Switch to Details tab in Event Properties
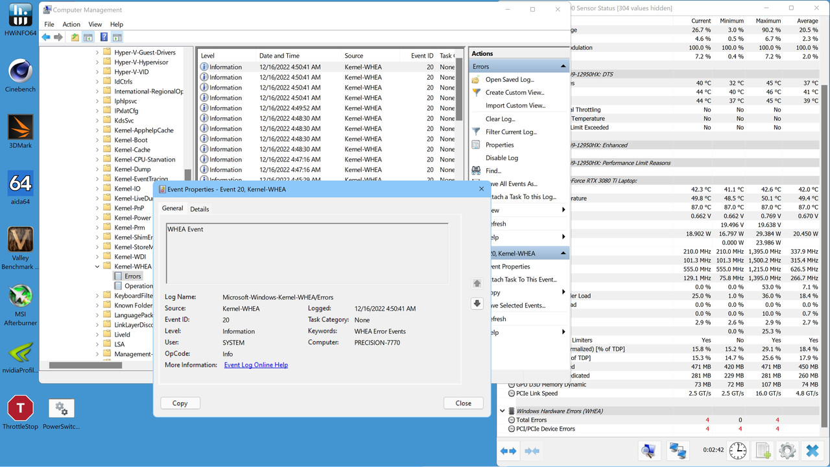Screen dimensions: 830x467 point(200,209)
